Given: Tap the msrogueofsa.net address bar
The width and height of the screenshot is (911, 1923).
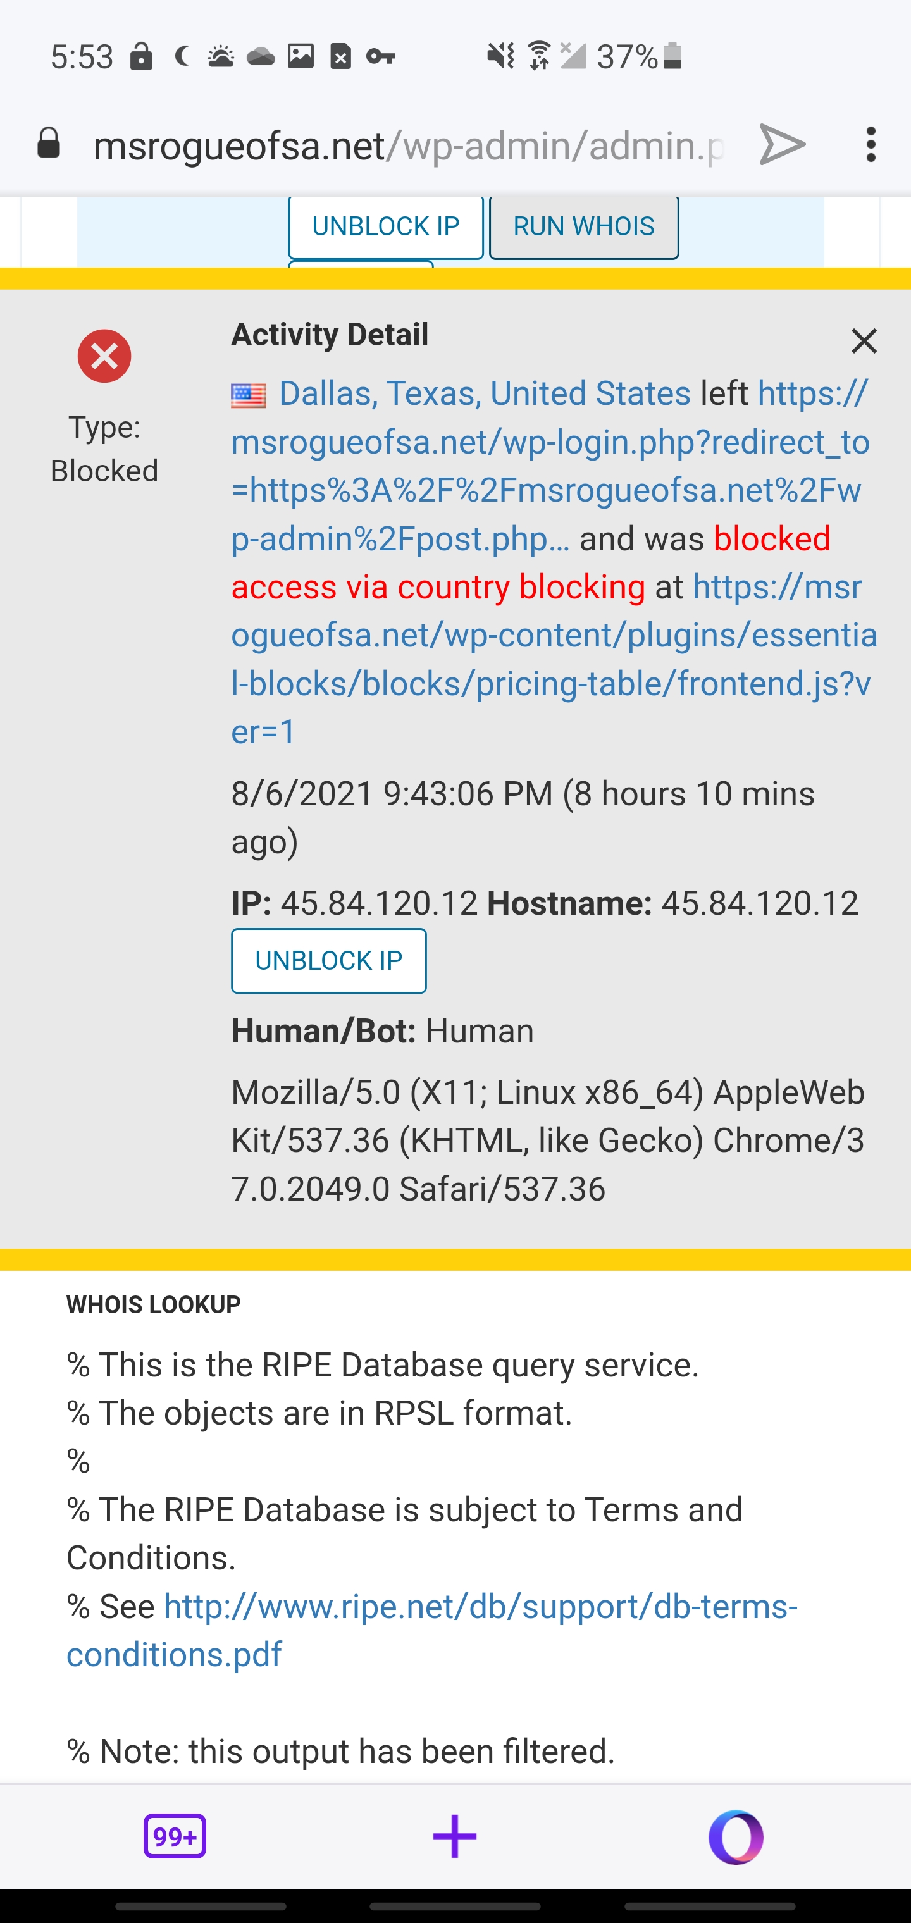Looking at the screenshot, I should (407, 145).
